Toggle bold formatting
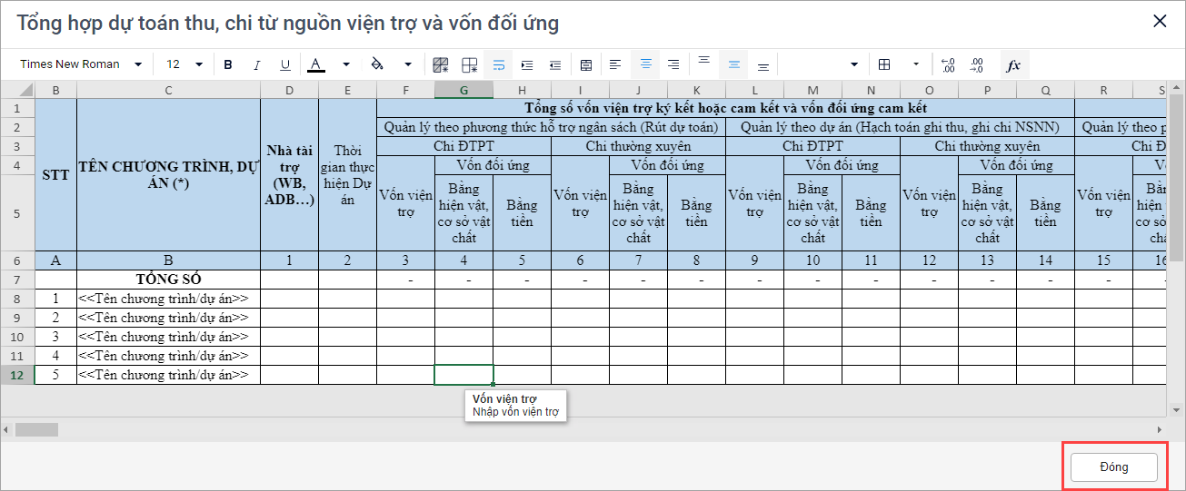 pyautogui.click(x=228, y=64)
